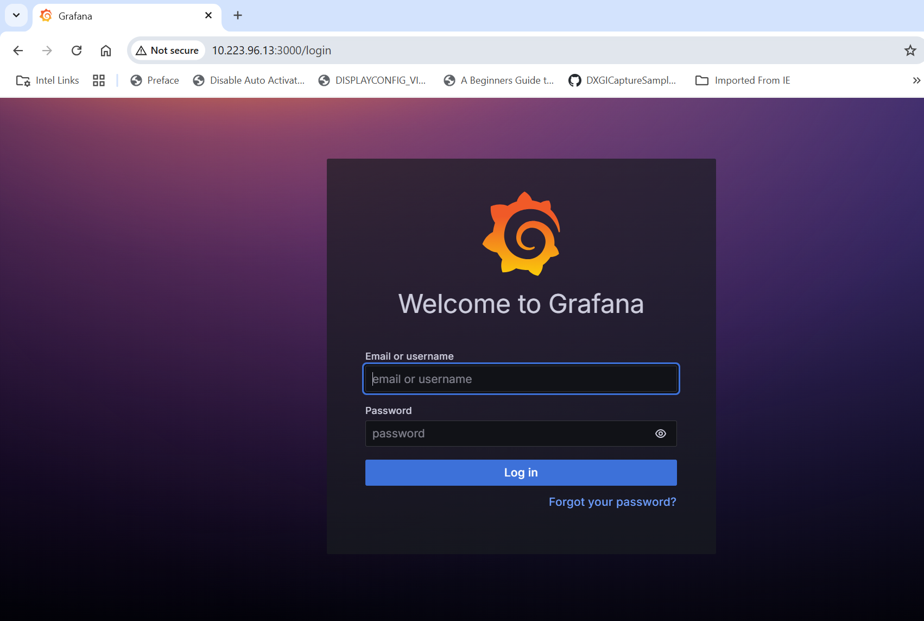Image resolution: width=924 pixels, height=621 pixels.
Task: Expand the tab search dropdown arrow
Action: (x=16, y=16)
